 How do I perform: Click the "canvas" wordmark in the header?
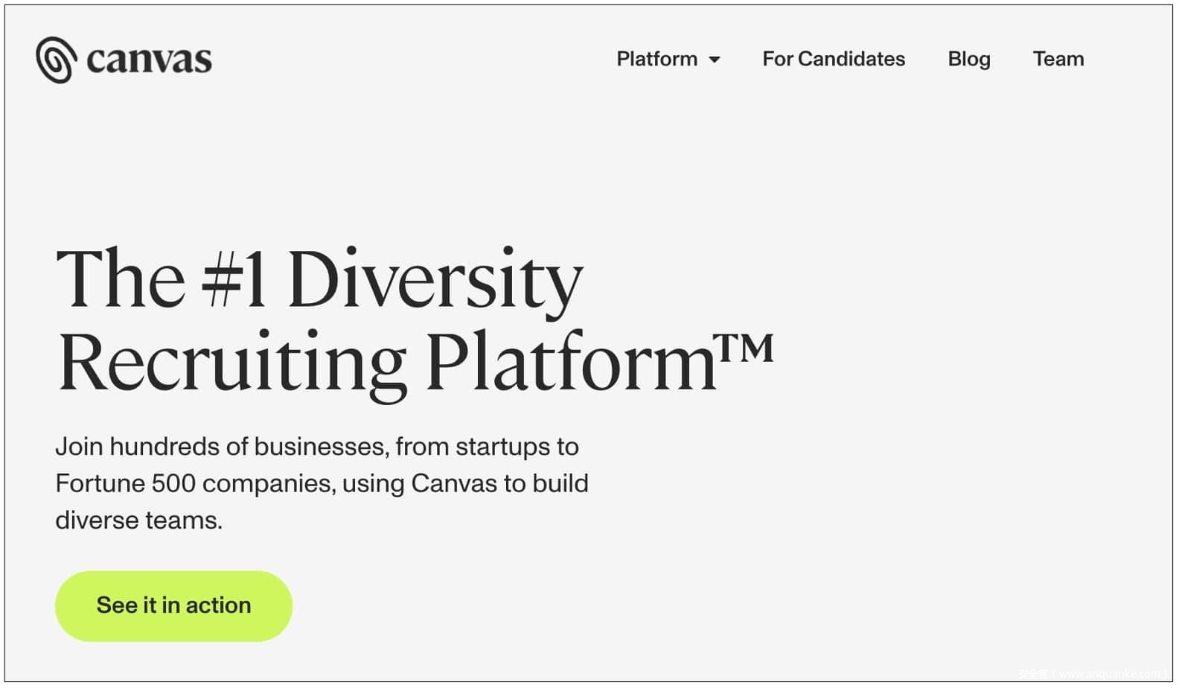[149, 60]
